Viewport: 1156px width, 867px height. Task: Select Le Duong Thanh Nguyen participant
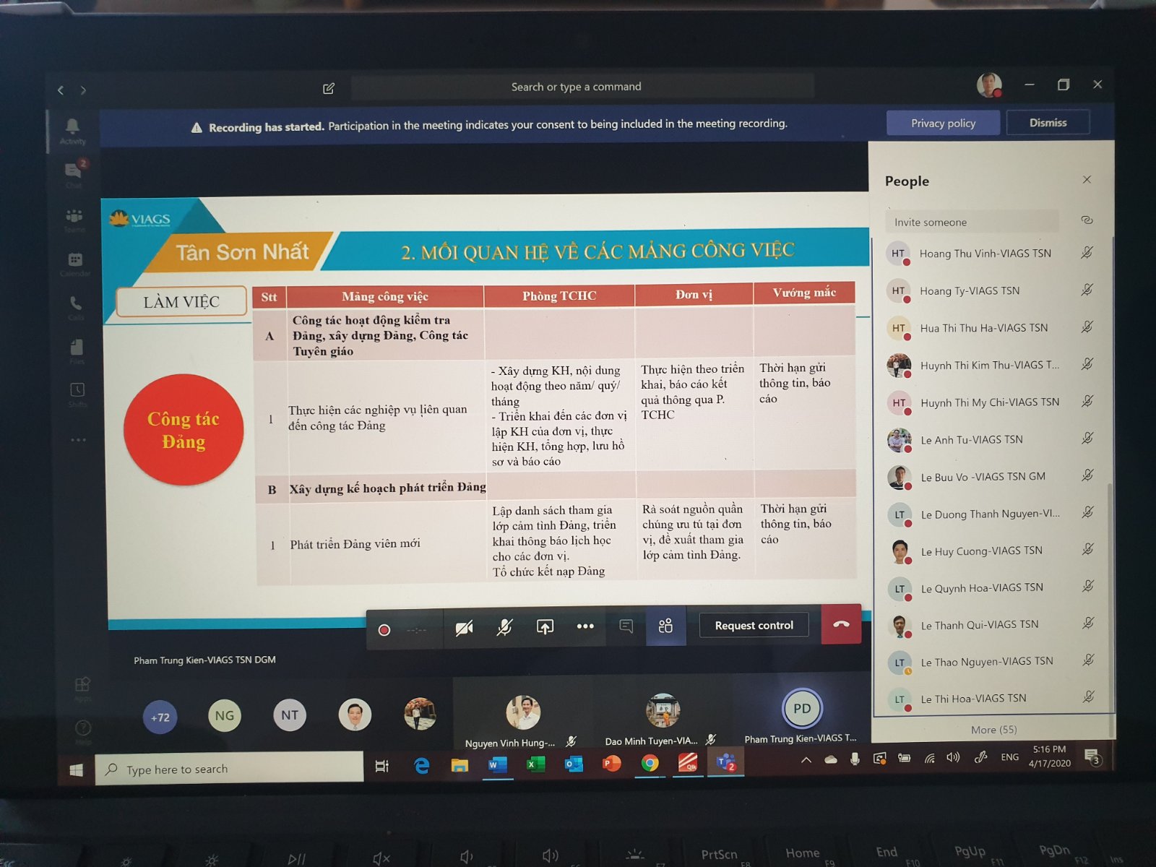tap(991, 514)
